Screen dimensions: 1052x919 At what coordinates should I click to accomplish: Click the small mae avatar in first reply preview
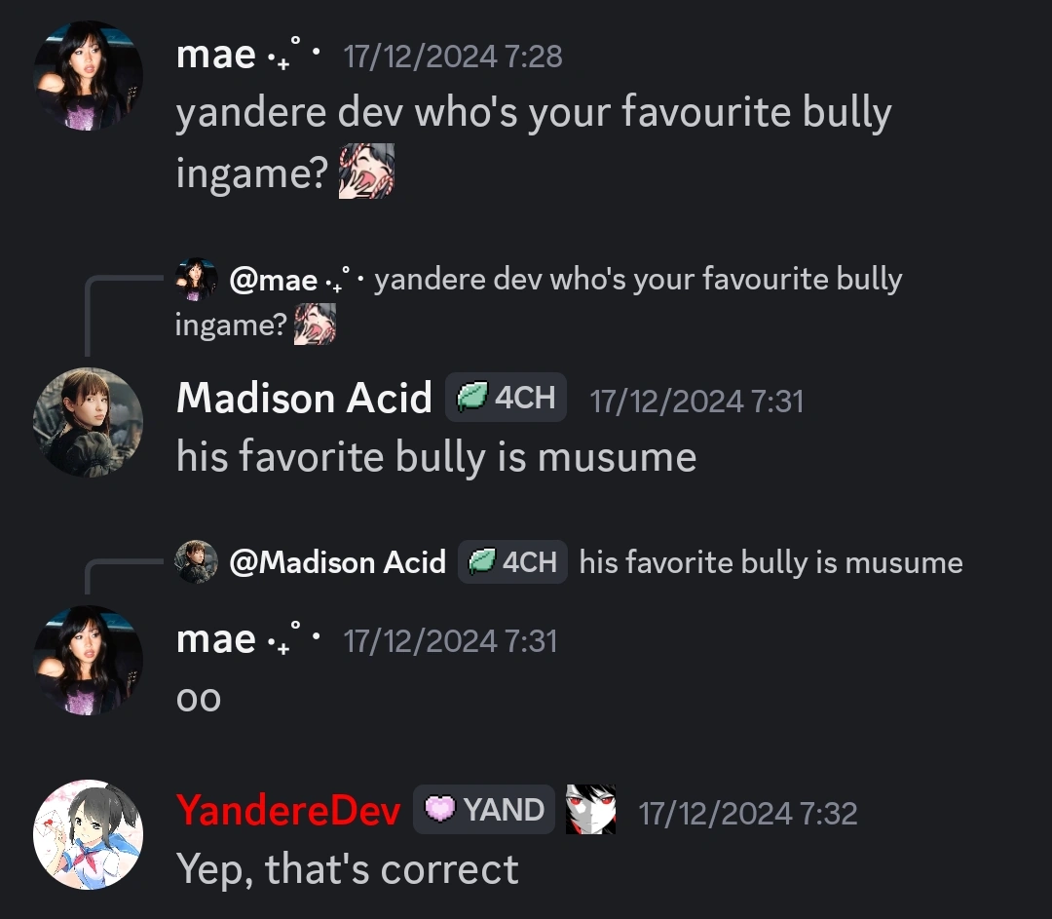[196, 280]
